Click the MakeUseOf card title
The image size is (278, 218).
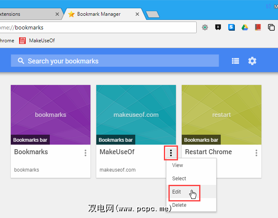pyautogui.click(x=117, y=152)
